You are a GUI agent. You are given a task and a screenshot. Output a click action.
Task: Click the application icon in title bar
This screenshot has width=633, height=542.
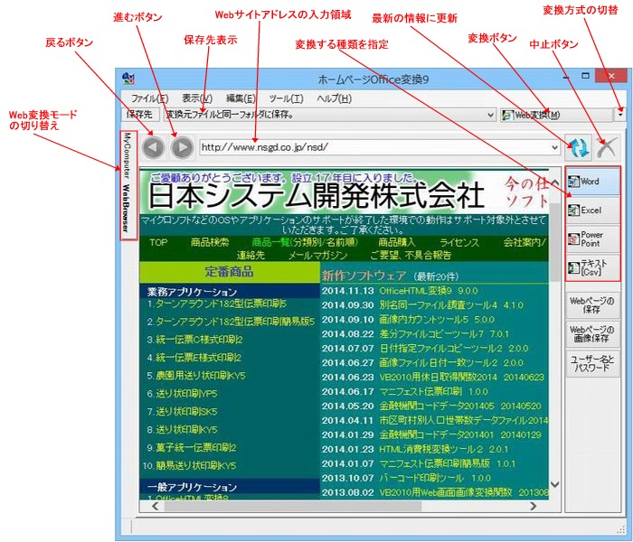point(128,79)
